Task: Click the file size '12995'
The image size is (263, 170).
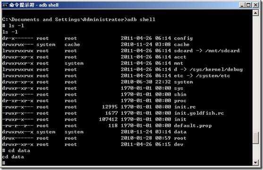Action: point(110,107)
